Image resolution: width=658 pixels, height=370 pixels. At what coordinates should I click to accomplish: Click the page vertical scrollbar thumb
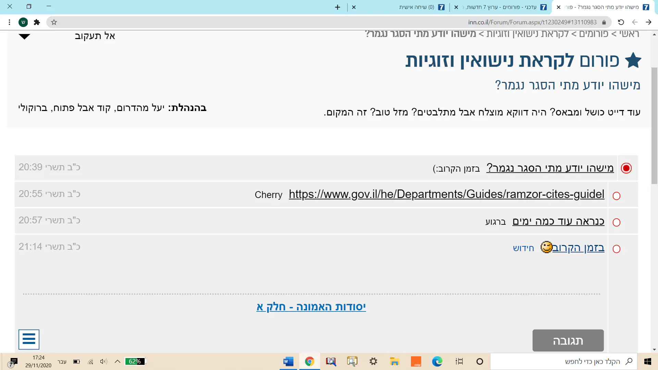[x=654, y=125]
